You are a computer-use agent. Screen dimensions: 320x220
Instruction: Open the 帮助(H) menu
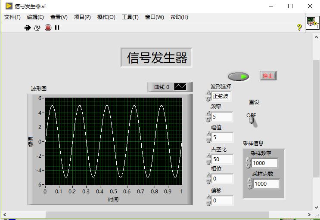[x=179, y=17]
